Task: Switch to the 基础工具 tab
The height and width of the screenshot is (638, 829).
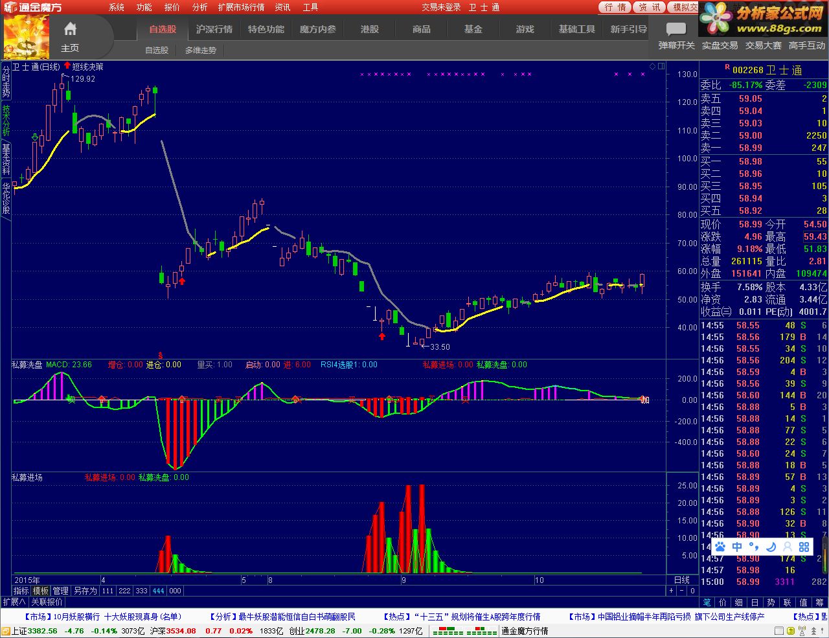Action: pyautogui.click(x=577, y=29)
